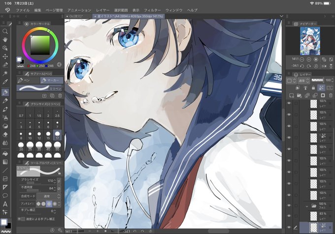This screenshot has width=335, height=234.
Task: Merge with layer below
Action: tap(315, 95)
